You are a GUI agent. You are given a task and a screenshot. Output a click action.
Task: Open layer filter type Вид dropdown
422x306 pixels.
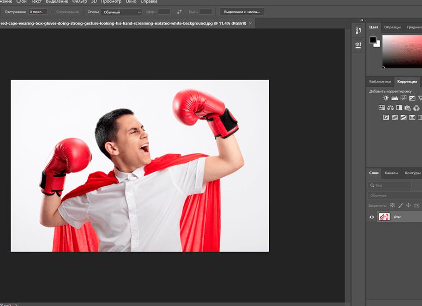tap(390, 185)
